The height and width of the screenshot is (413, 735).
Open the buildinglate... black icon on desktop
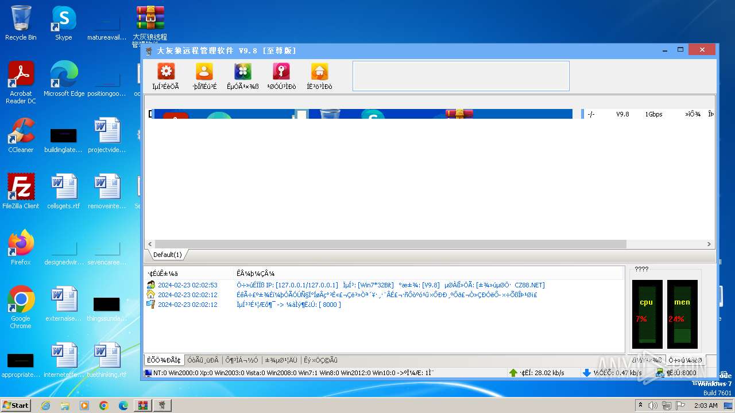pyautogui.click(x=64, y=135)
